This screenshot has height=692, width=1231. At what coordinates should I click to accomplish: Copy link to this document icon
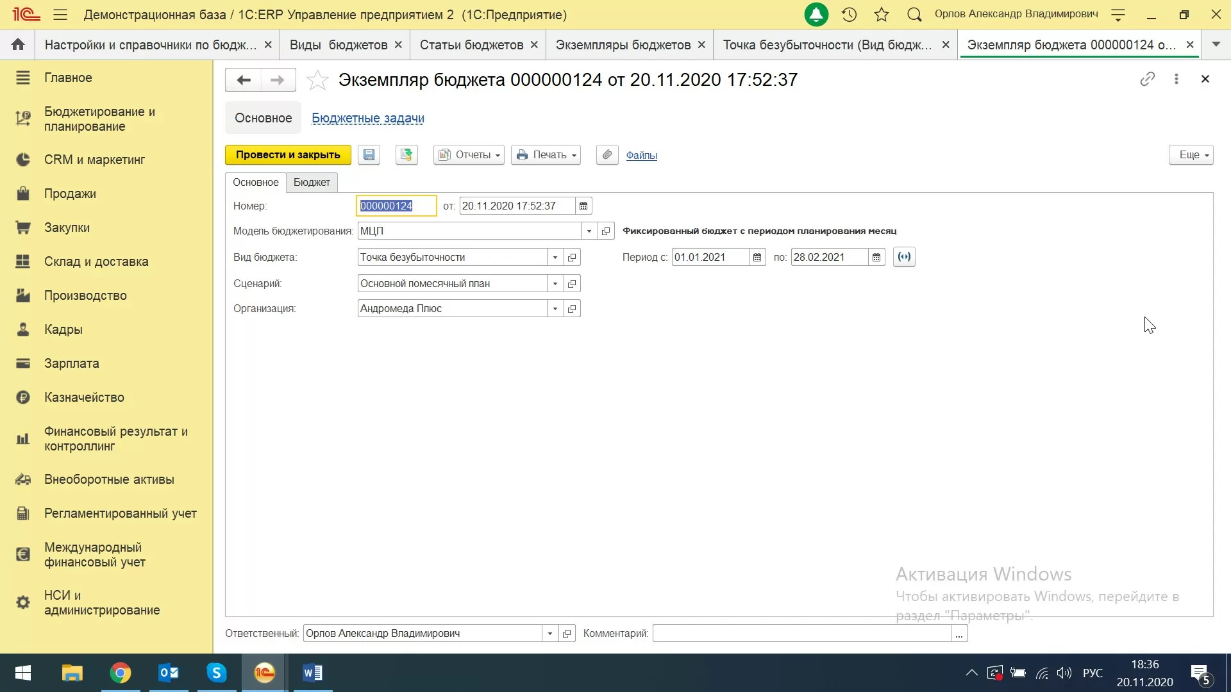[1147, 79]
